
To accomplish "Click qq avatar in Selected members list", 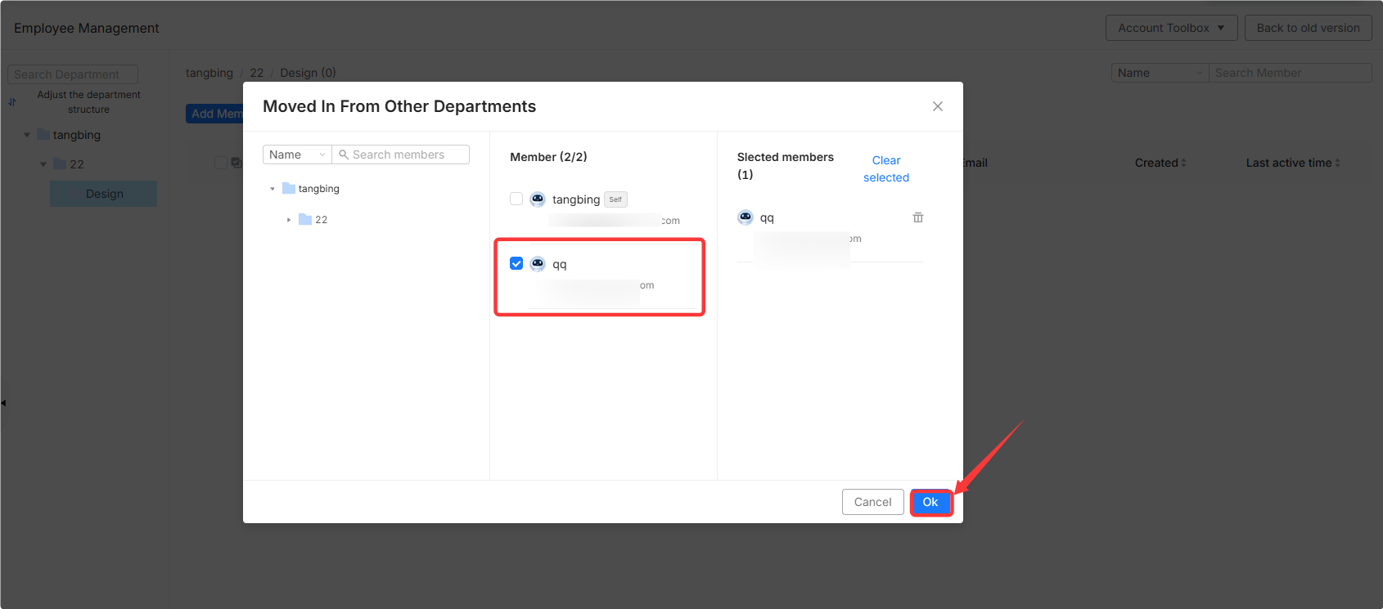I will pyautogui.click(x=746, y=217).
